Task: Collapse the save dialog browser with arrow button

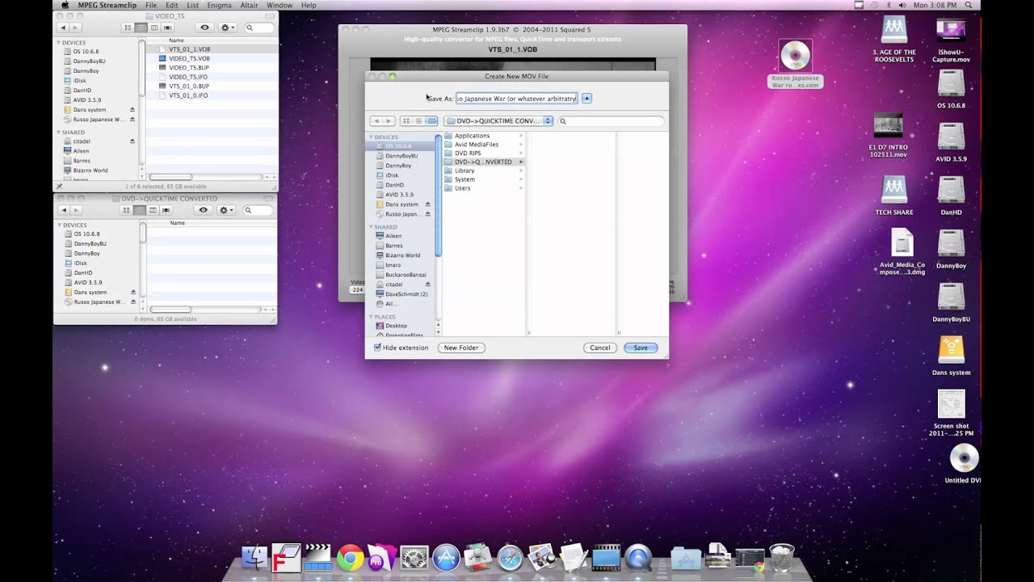Action: coord(587,99)
